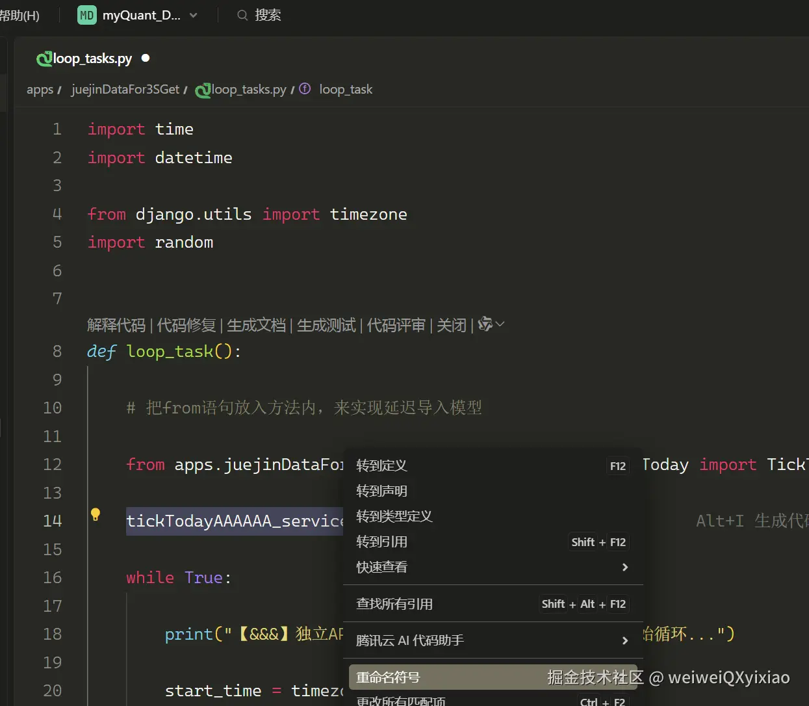
Task: Click the MD project badge icon
Action: coord(86,15)
